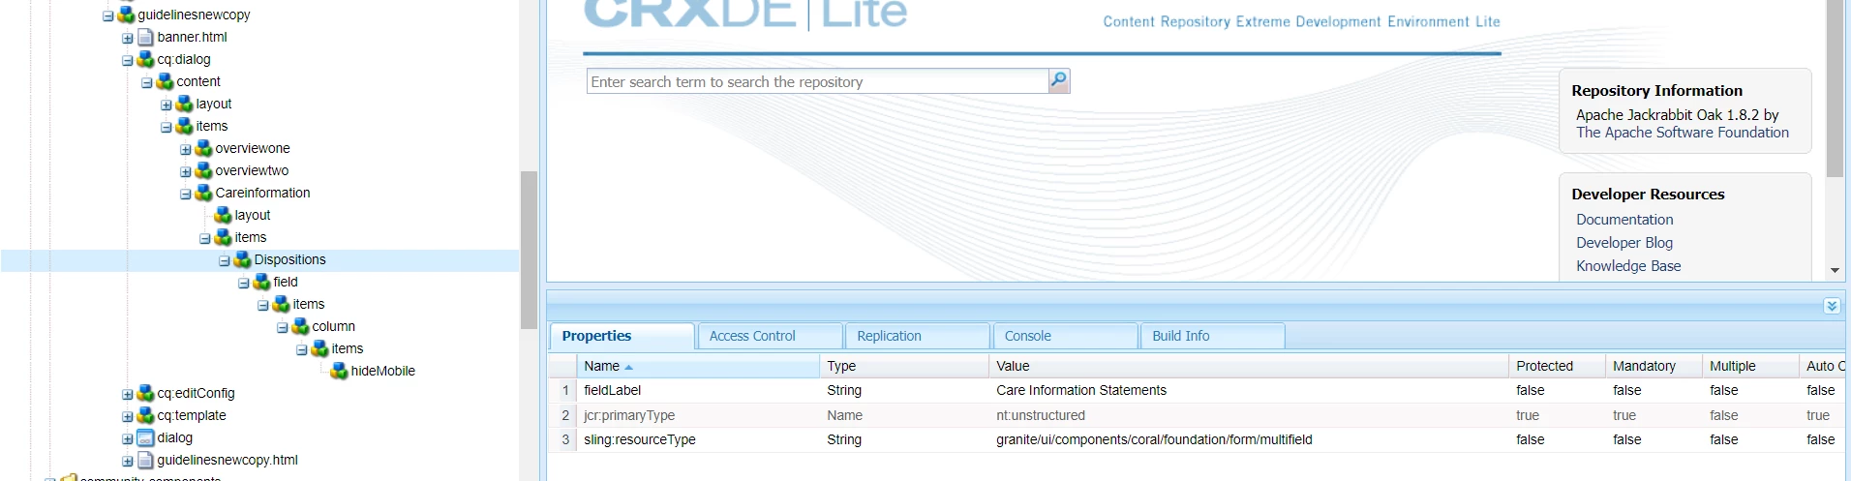Sort properties by Type column header

(904, 366)
